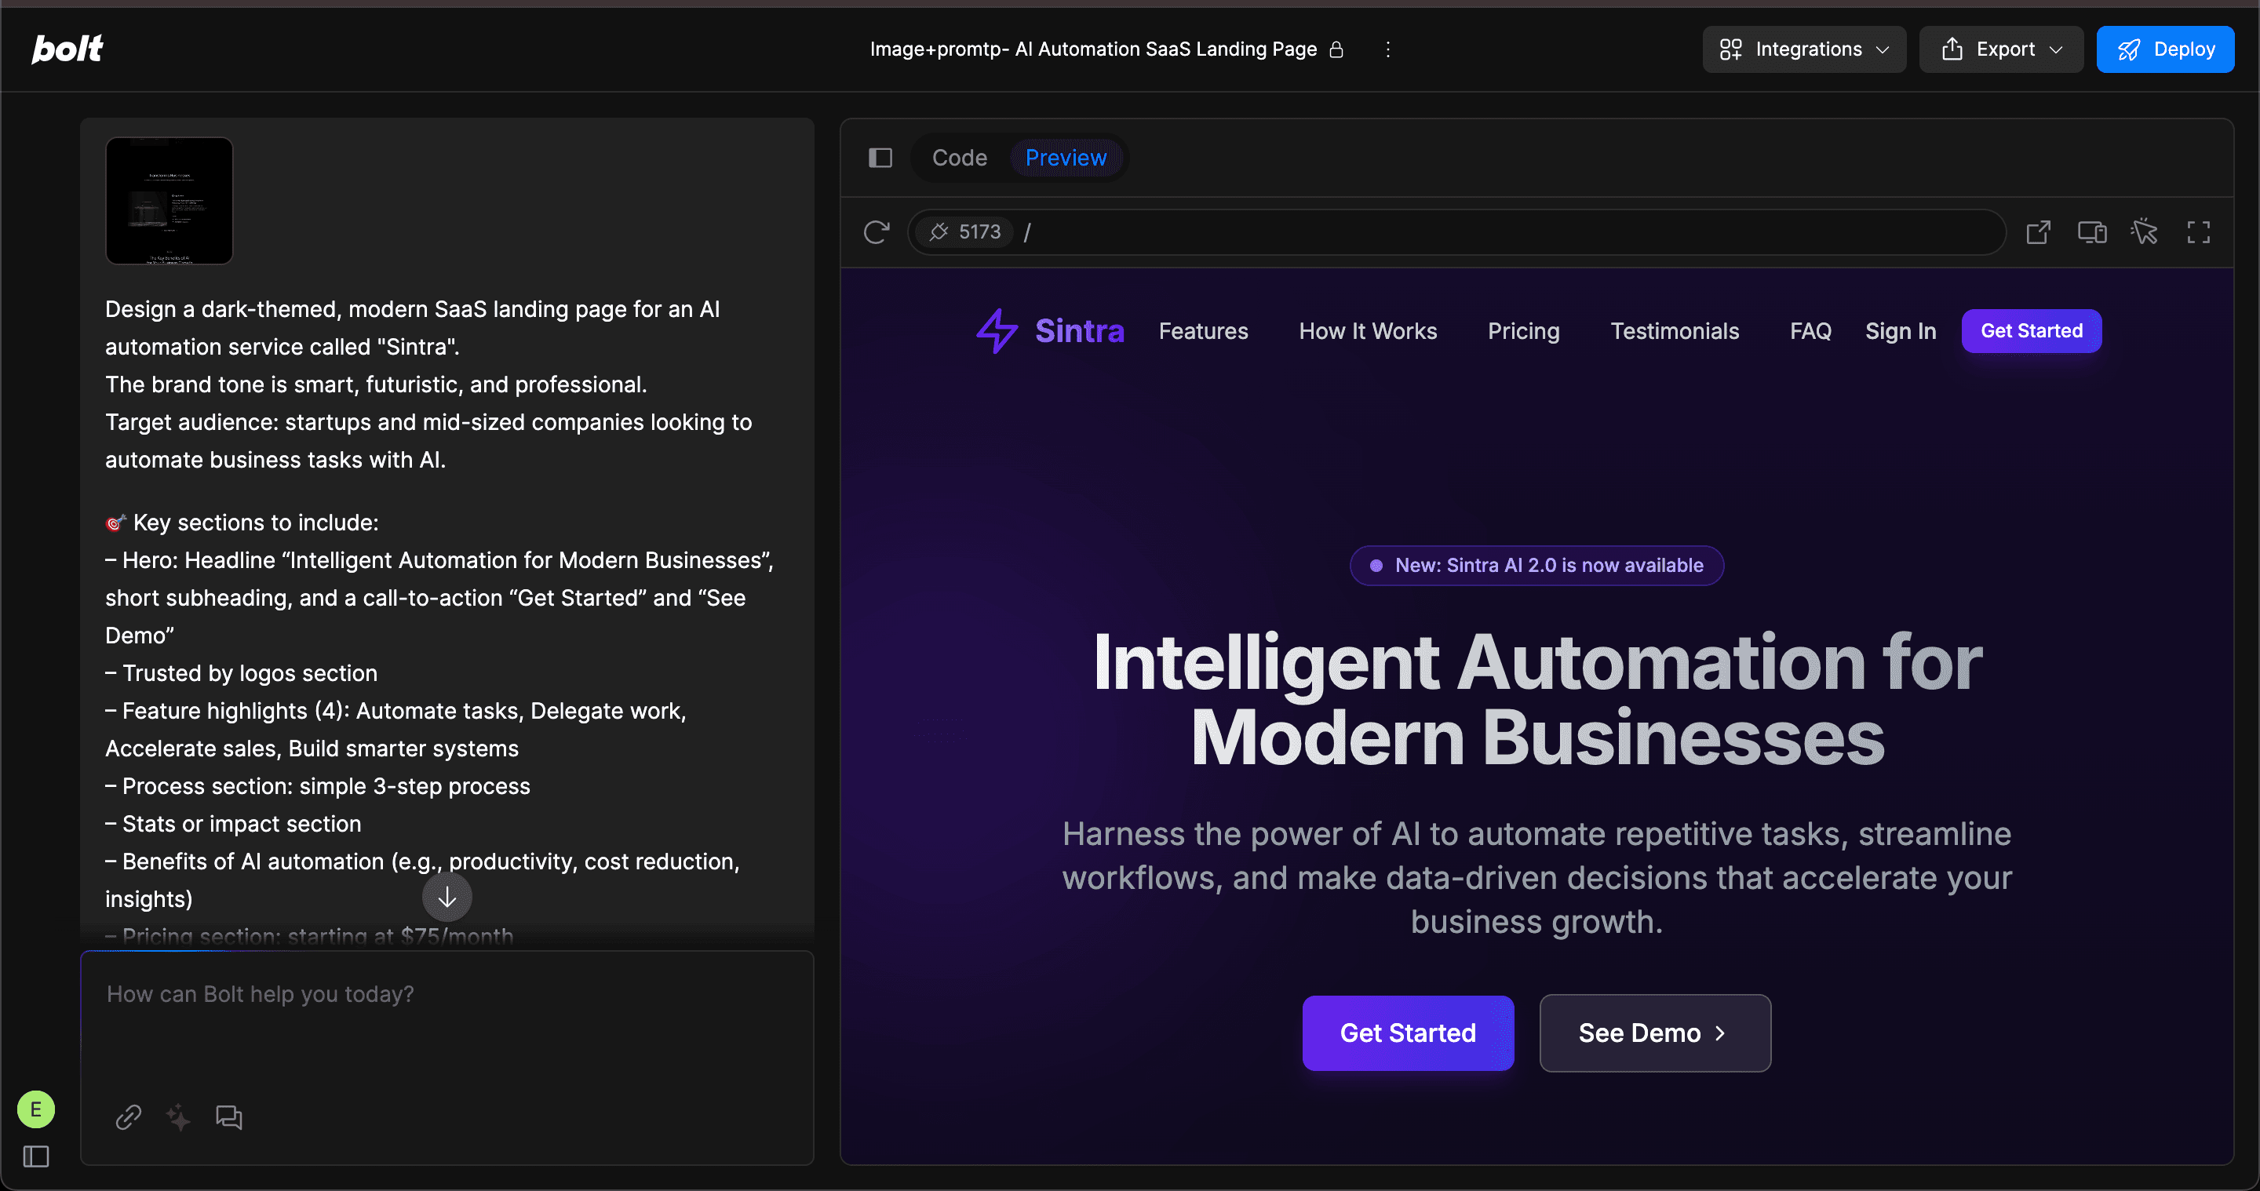Toggle responsive device preview icon
The height and width of the screenshot is (1191, 2260).
2091,231
